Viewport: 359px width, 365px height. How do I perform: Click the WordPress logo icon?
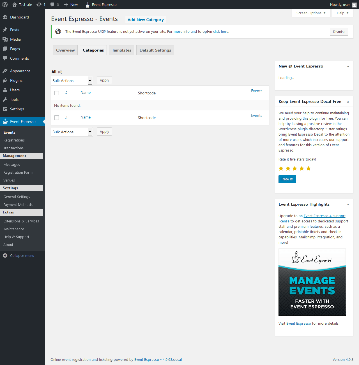pyautogui.click(x=5, y=4)
